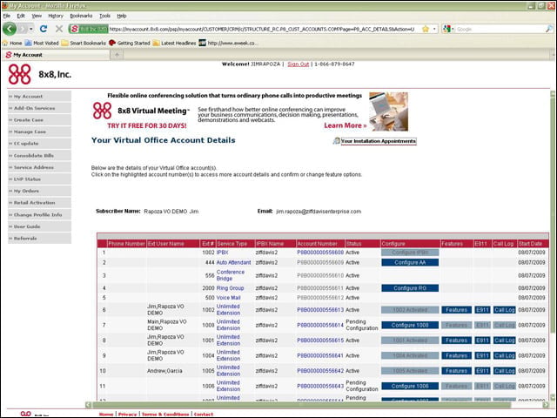Open the back/forward history dropdown arrow
Viewport: 557px width, 418px height.
coord(31,29)
